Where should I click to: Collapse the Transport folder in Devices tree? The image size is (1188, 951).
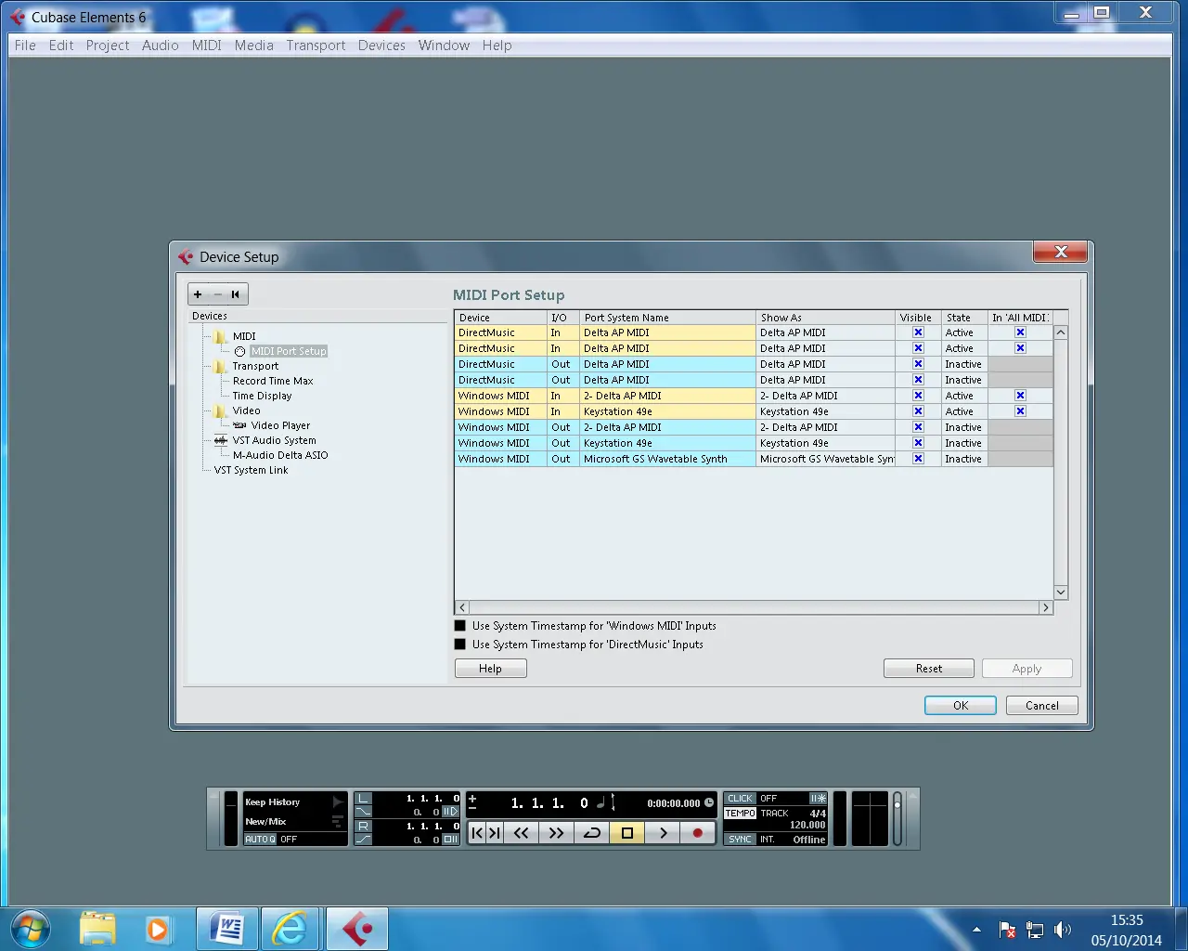click(221, 366)
